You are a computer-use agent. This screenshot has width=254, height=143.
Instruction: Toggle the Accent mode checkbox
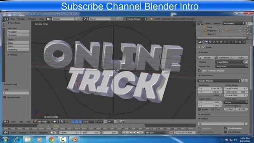pyautogui.click(x=5, y=97)
